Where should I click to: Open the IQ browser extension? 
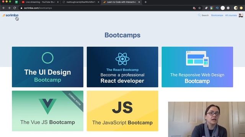click(217, 8)
